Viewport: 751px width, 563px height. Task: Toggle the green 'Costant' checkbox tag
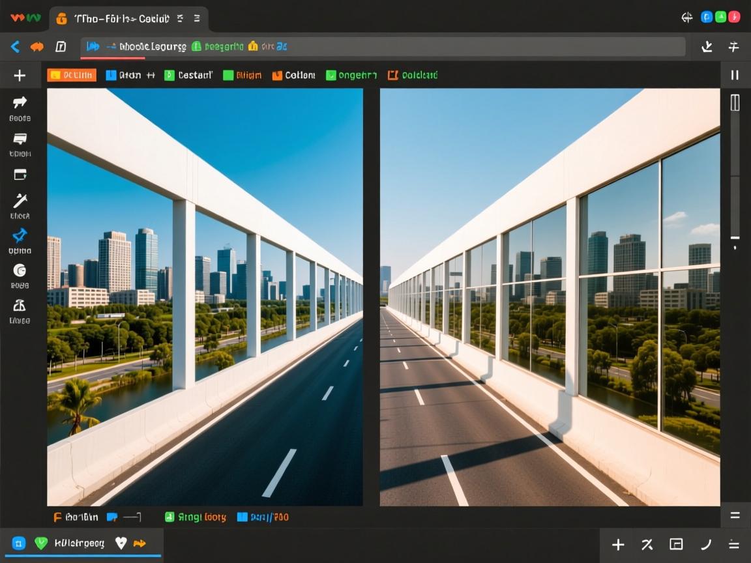(188, 75)
